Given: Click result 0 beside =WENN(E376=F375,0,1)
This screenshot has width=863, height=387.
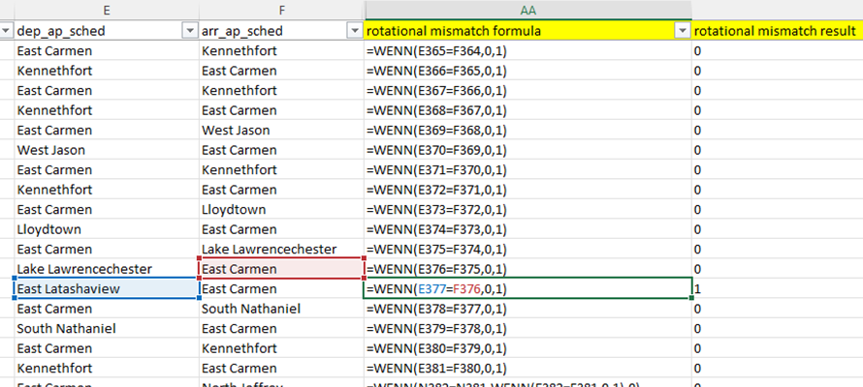Looking at the screenshot, I should pyautogui.click(x=777, y=269).
